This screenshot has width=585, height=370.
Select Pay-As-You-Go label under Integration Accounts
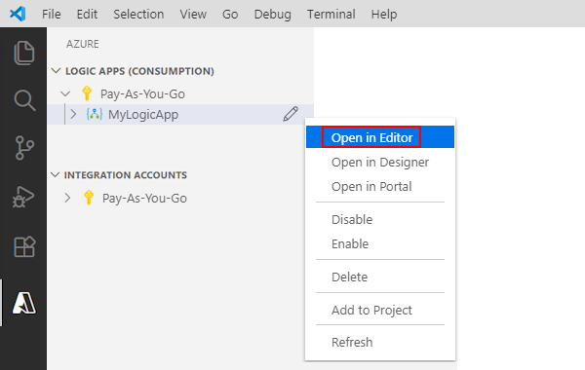144,199
